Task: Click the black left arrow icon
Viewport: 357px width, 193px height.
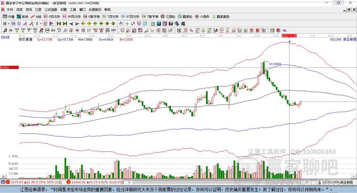Action: click(71, 24)
